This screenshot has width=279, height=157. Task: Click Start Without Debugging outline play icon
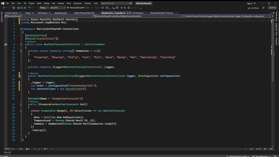click(x=88, y=8)
